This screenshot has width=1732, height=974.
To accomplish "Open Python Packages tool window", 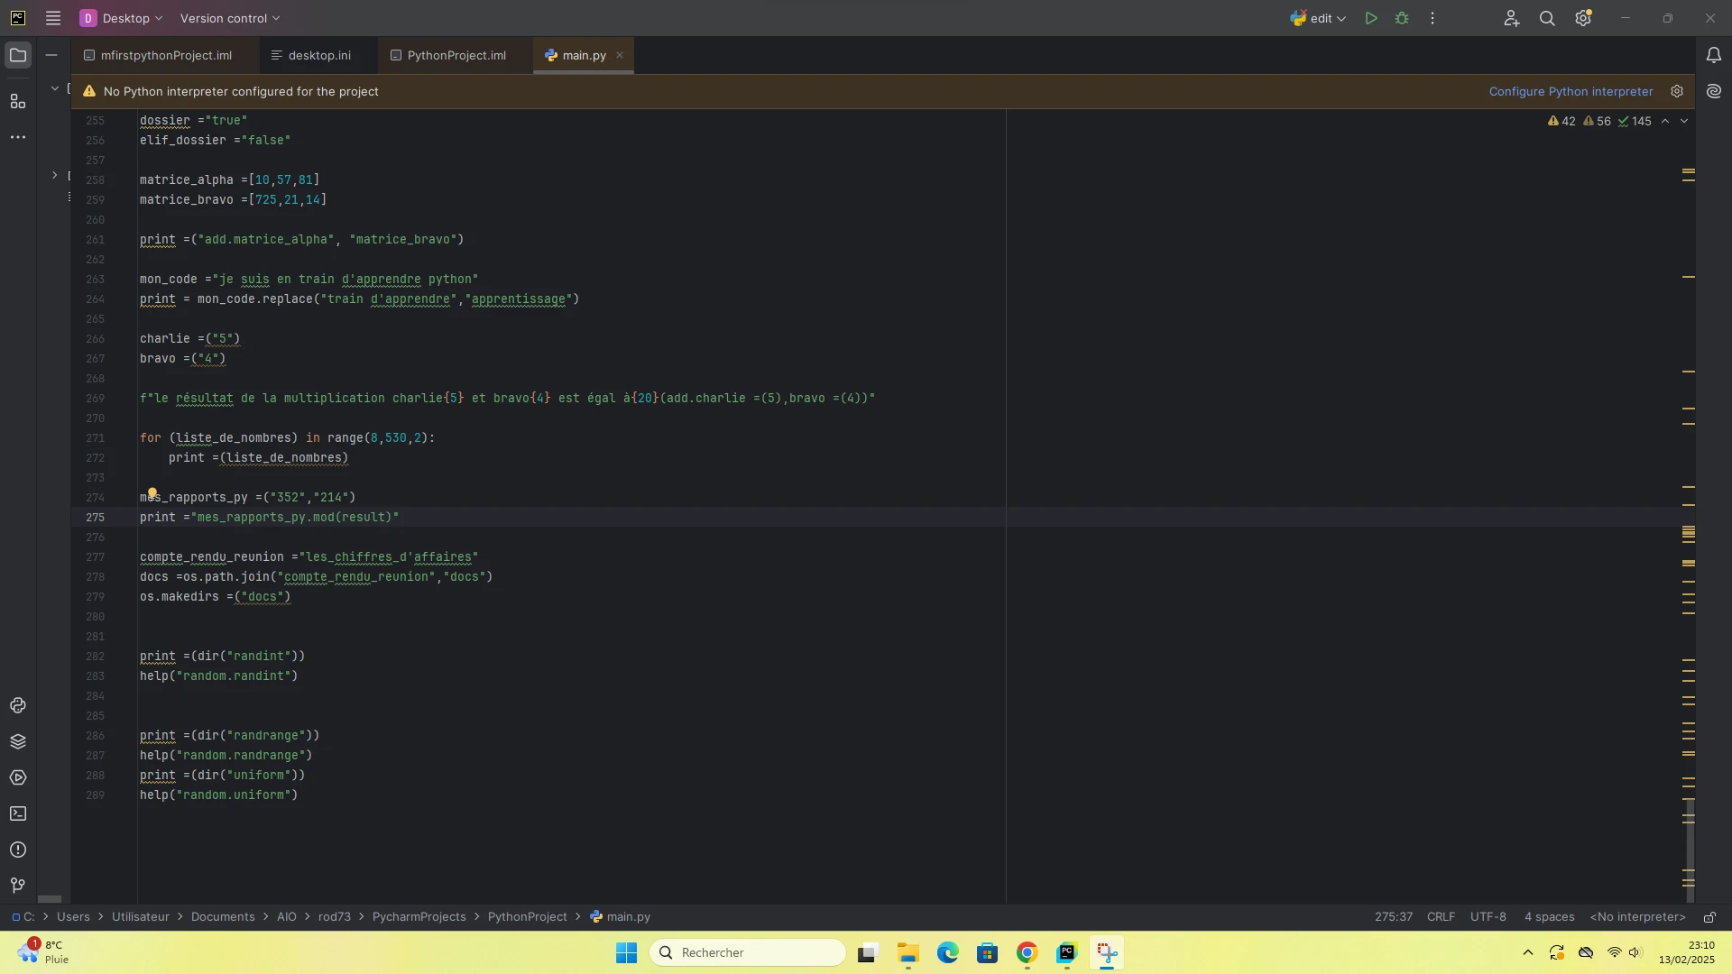I will coord(18,741).
